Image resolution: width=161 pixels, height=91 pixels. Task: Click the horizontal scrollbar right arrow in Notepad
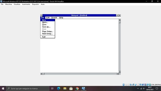[118, 74]
